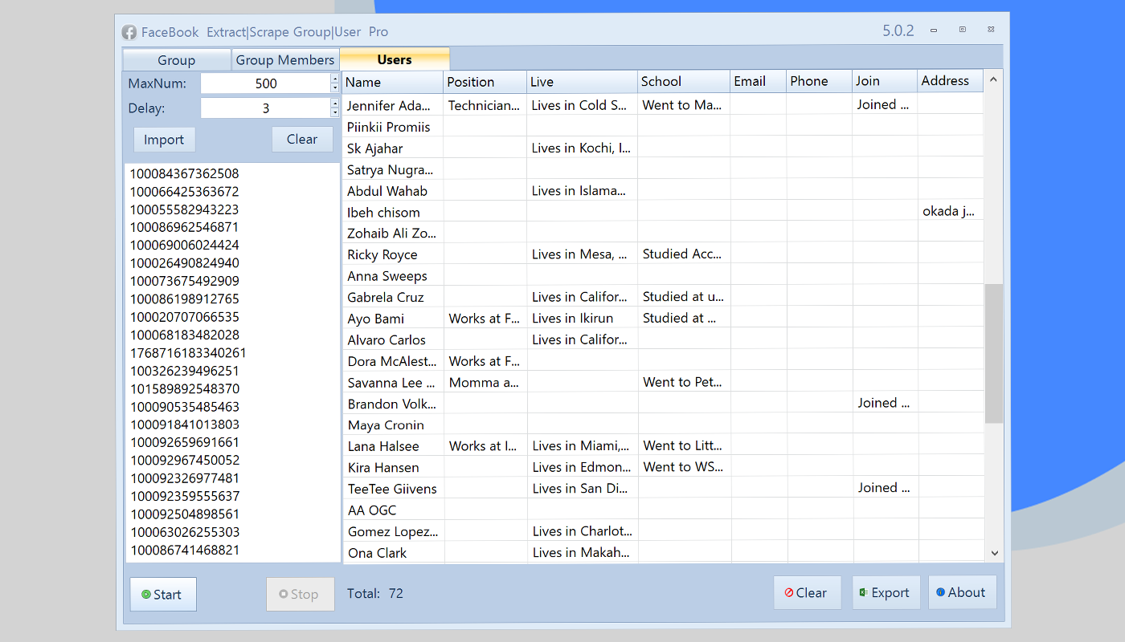
Task: Click the Position column header
Action: [x=485, y=82]
